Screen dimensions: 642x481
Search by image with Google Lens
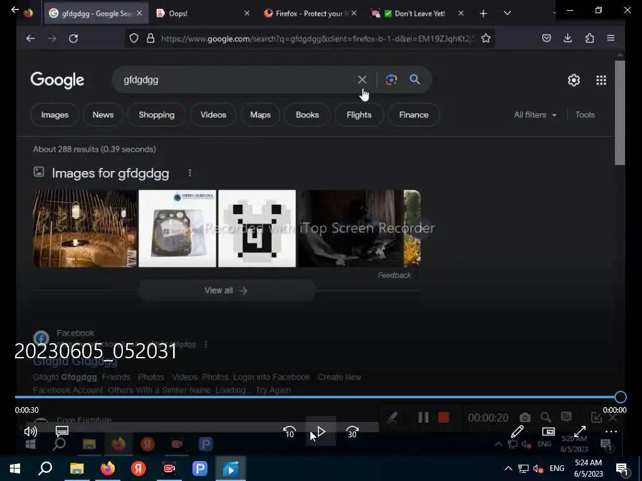point(391,80)
